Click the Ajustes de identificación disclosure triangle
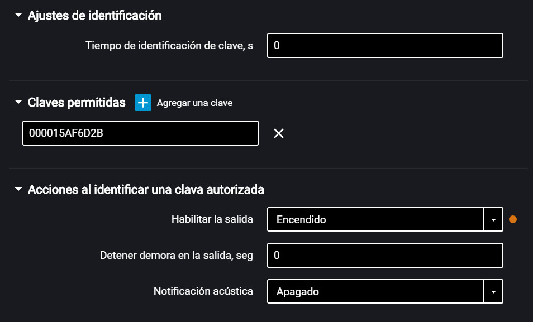Viewport: 533px width, 322px height. 19,15
